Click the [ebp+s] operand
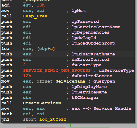Viewport: 137px width, 128px height. coord(46,49)
